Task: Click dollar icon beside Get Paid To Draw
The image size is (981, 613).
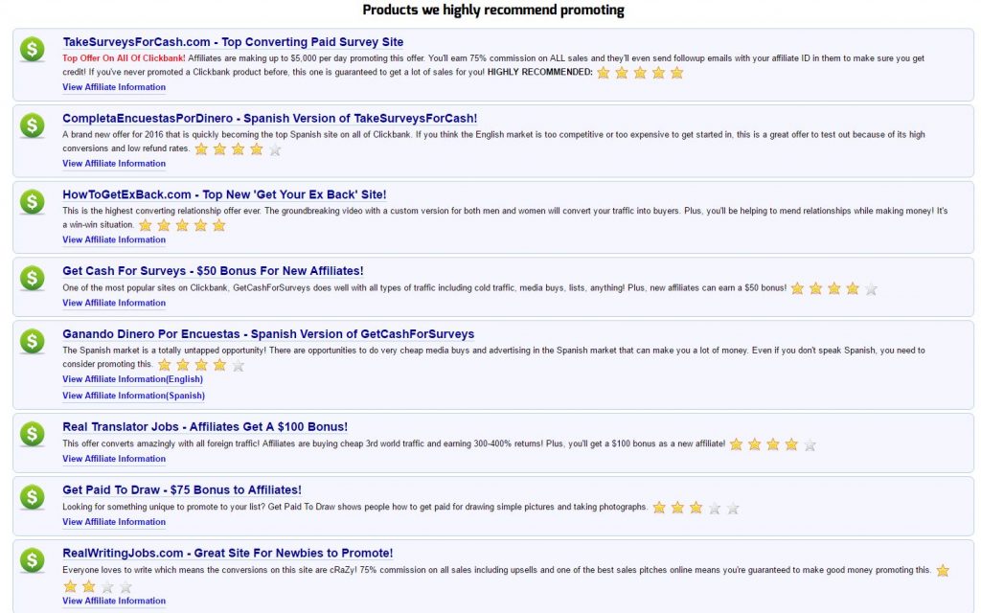Action: coord(32,494)
